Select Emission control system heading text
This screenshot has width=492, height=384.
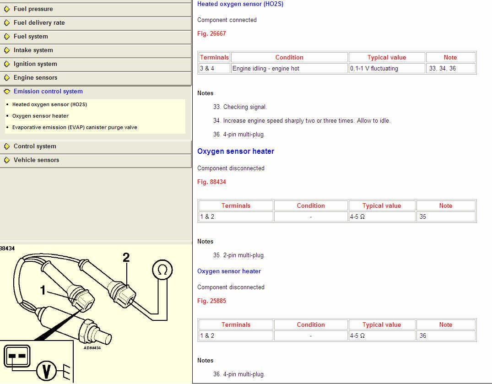click(49, 91)
